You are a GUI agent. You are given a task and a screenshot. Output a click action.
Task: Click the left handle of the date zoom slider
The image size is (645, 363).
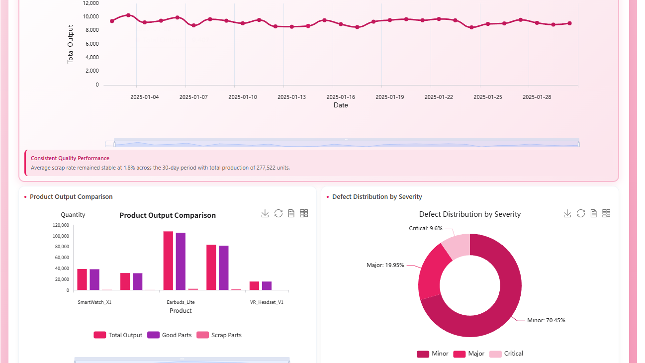coord(114,144)
